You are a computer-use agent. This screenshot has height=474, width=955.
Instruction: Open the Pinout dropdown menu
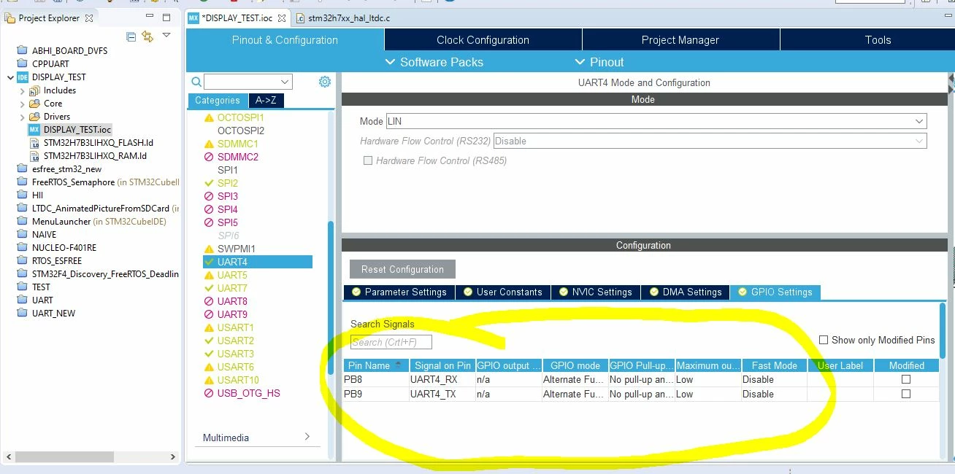click(x=599, y=62)
